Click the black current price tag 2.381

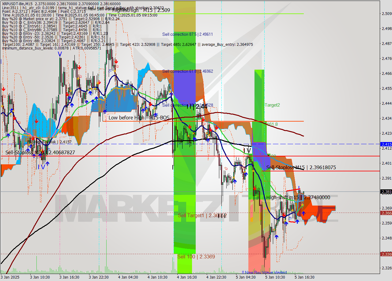386,192
